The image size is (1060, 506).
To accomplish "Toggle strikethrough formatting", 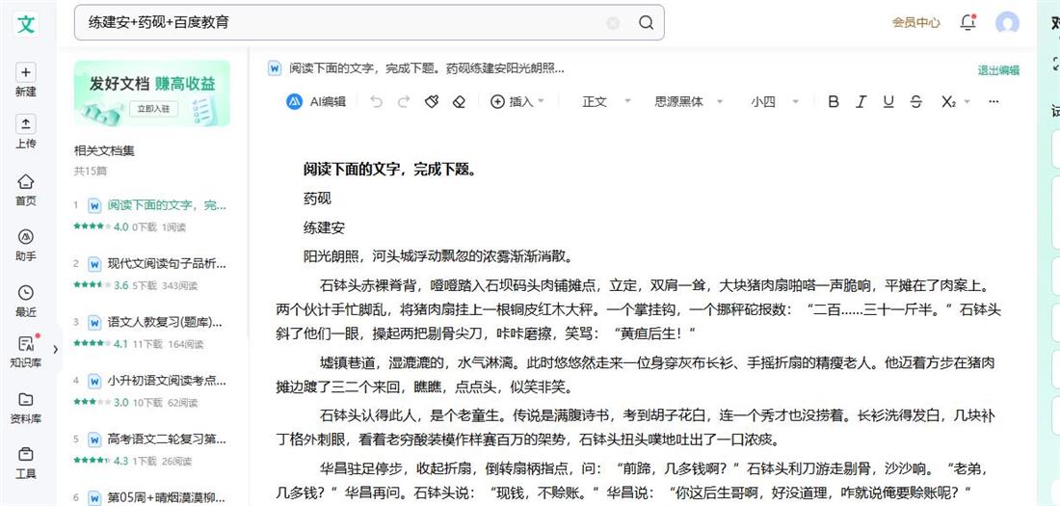I will click(916, 101).
